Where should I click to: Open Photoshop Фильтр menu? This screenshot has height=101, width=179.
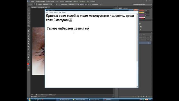click(76, 1)
